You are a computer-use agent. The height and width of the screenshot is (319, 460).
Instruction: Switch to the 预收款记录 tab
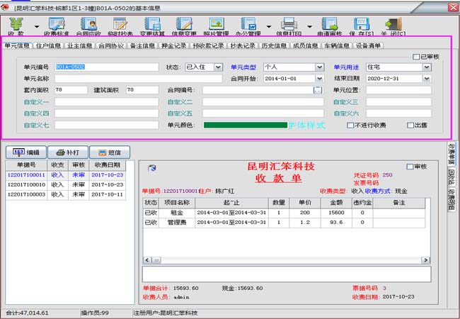208,46
